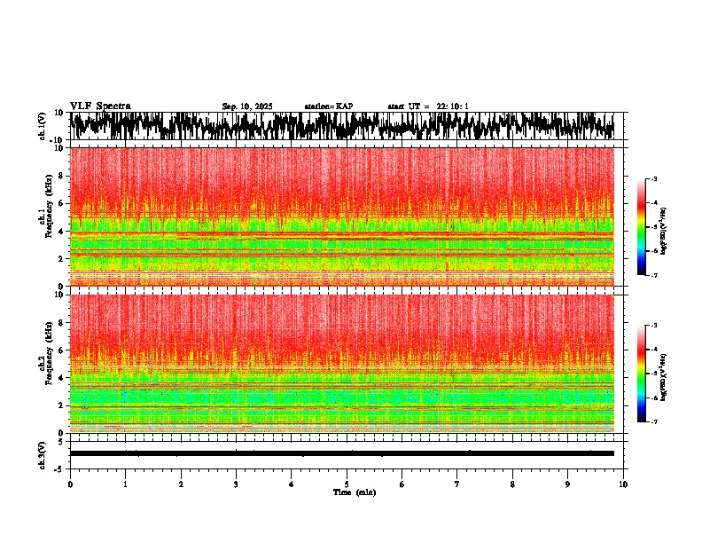Screen dimensions: 702x543
Task: Click the ch.2 'Frequency (kHz)' axis label
Action: (49, 352)
